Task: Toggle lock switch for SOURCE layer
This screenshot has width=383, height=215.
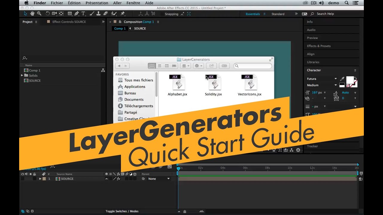Action: click(x=34, y=179)
